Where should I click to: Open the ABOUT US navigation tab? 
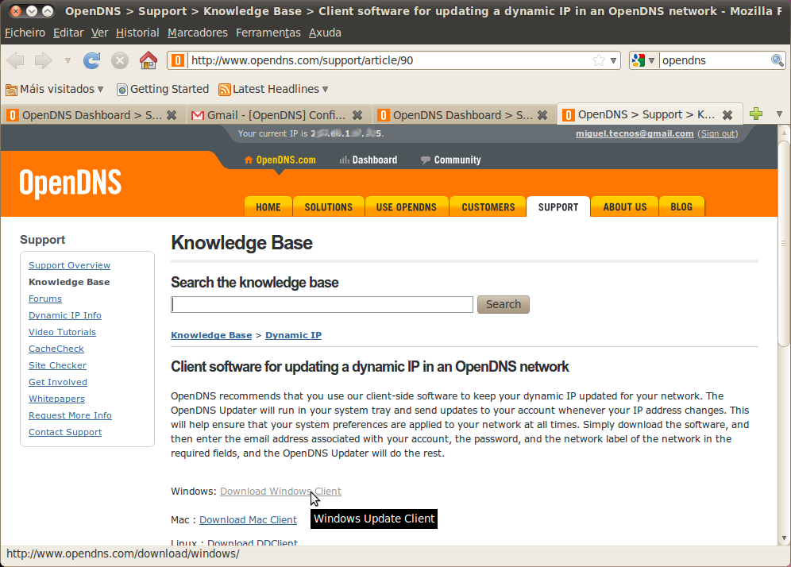pyautogui.click(x=624, y=206)
